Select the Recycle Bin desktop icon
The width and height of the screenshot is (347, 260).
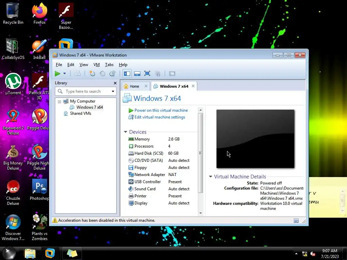13,13
